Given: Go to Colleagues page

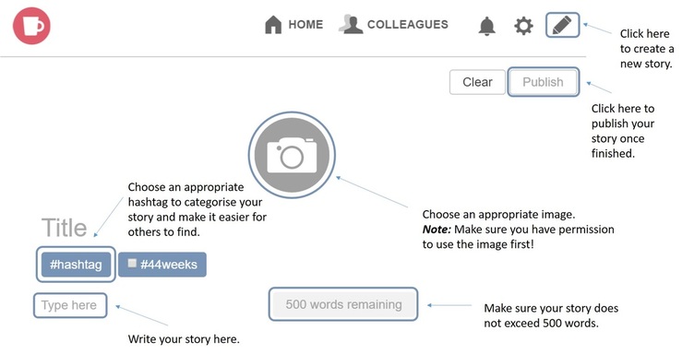Looking at the screenshot, I should pyautogui.click(x=394, y=24).
